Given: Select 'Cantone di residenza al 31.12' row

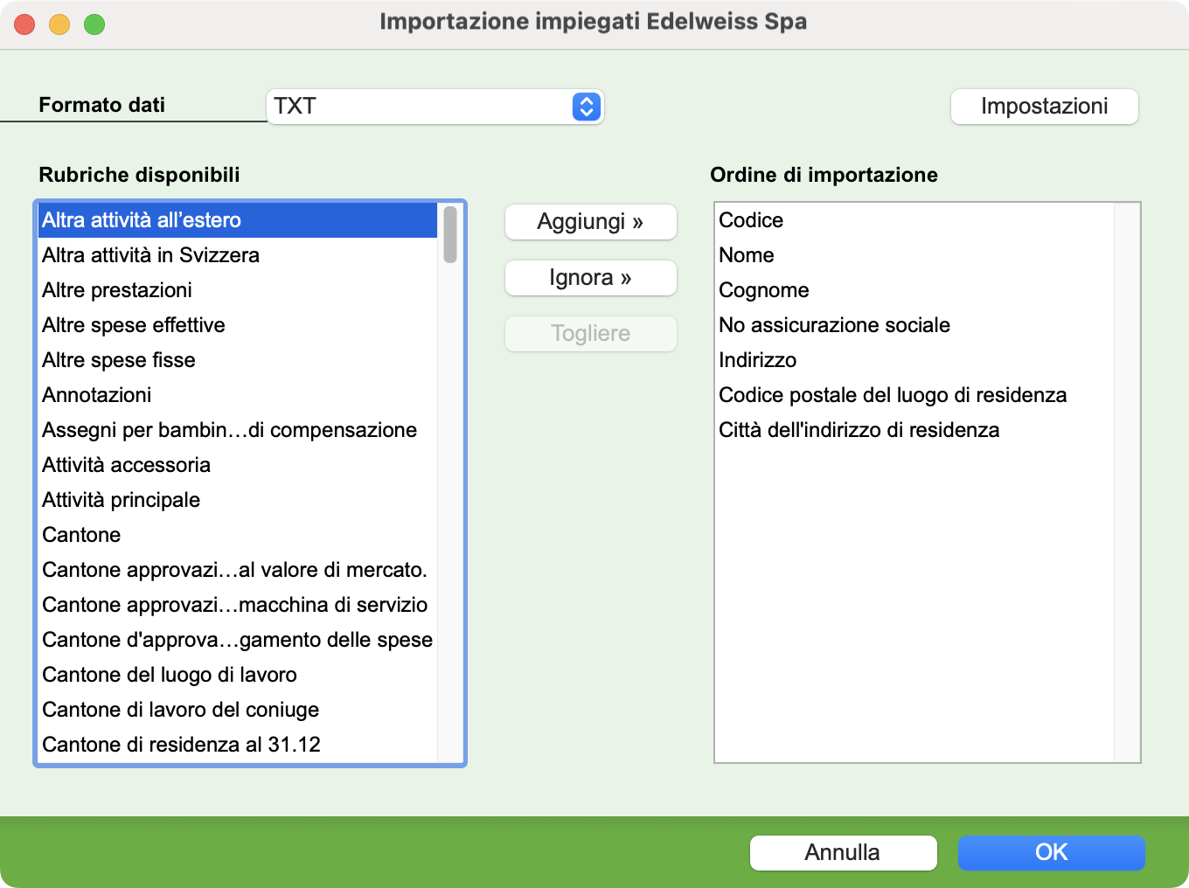Looking at the screenshot, I should click(x=238, y=745).
